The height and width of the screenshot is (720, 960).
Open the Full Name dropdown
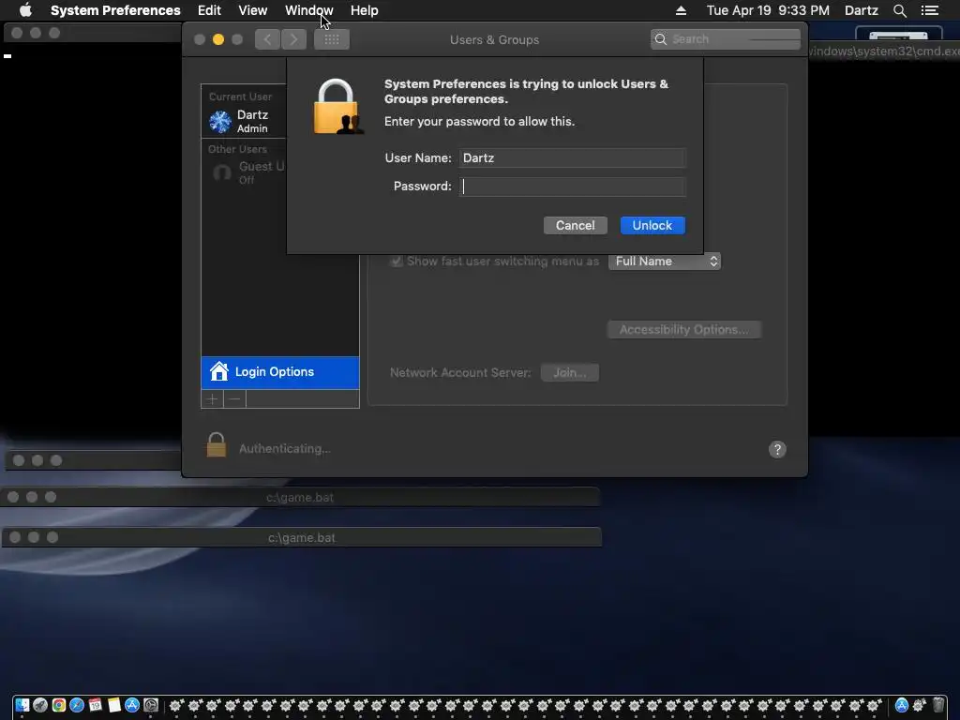coord(665,262)
